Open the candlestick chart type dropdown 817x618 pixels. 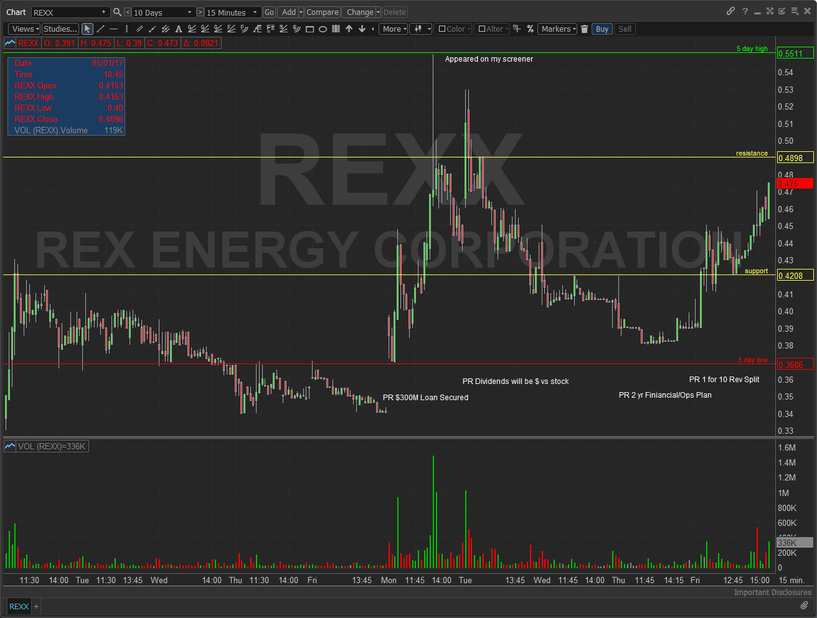pyautogui.click(x=420, y=29)
